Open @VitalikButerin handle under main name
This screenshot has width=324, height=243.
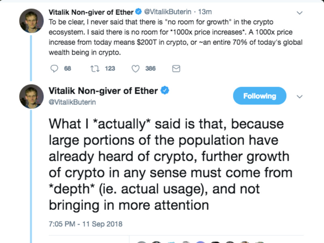click(72, 102)
